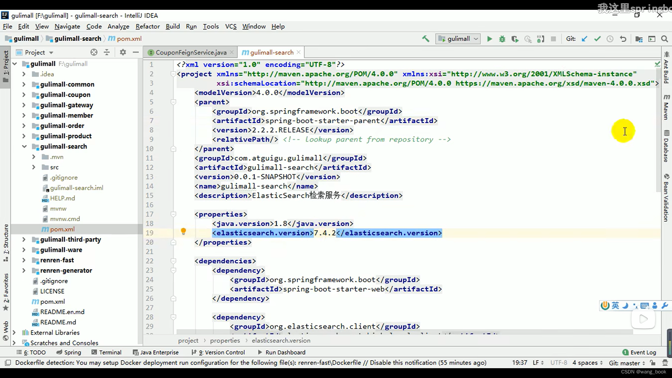Click the UTF-8 encoding indicator

point(559,363)
